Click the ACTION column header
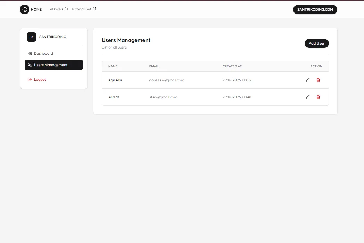Screen dimensions: 364x243 click(x=316, y=66)
